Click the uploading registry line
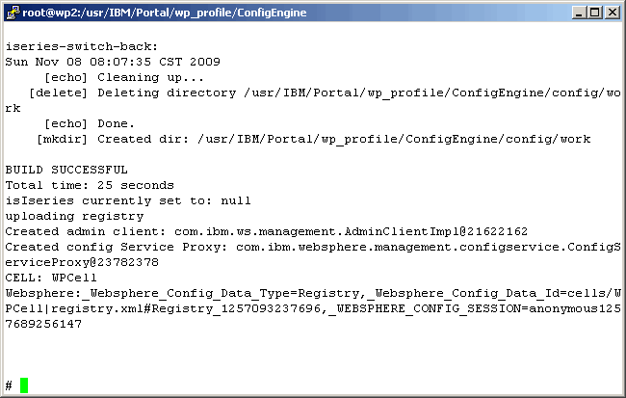Viewport: 626px width, 398px height. (x=74, y=216)
